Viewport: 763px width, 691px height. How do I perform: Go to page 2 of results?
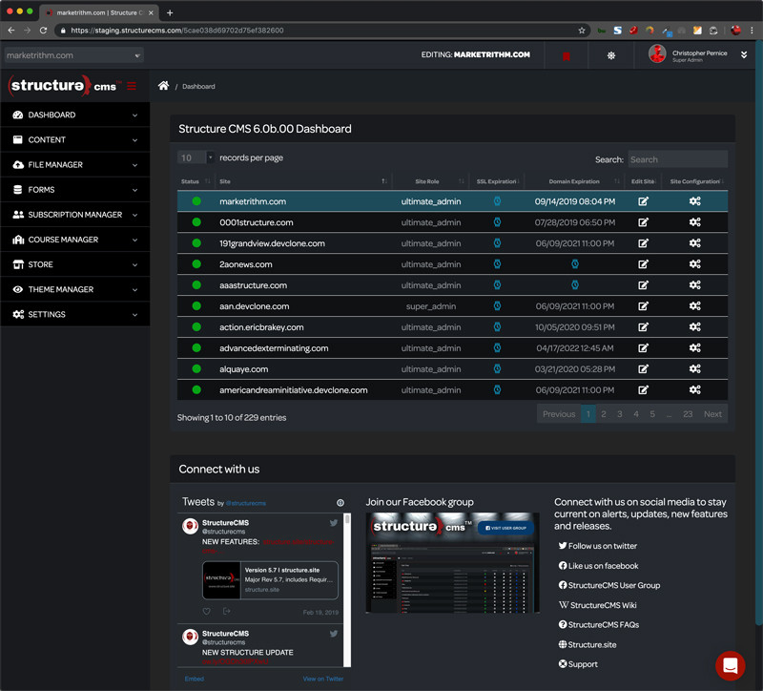tap(603, 414)
